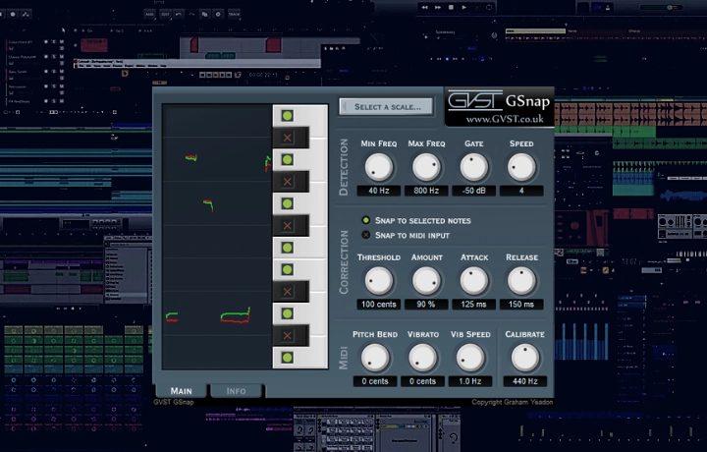The image size is (707, 452).
Task: Click the Min Freq knob
Action: 379,167
